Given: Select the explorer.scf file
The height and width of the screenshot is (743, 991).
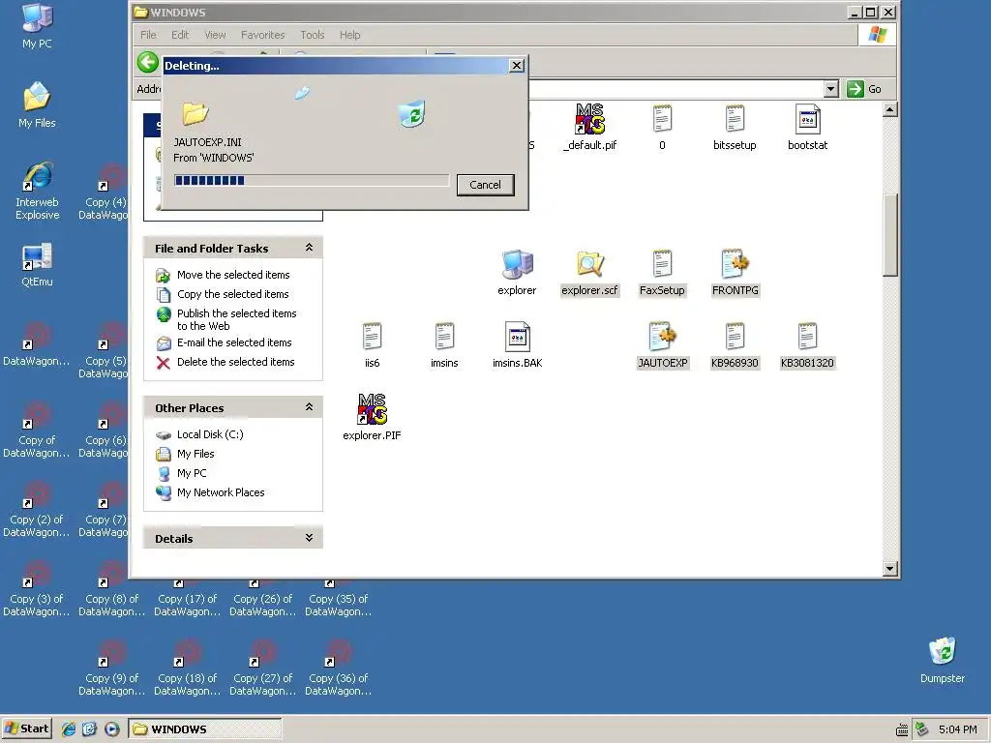Looking at the screenshot, I should click(589, 273).
